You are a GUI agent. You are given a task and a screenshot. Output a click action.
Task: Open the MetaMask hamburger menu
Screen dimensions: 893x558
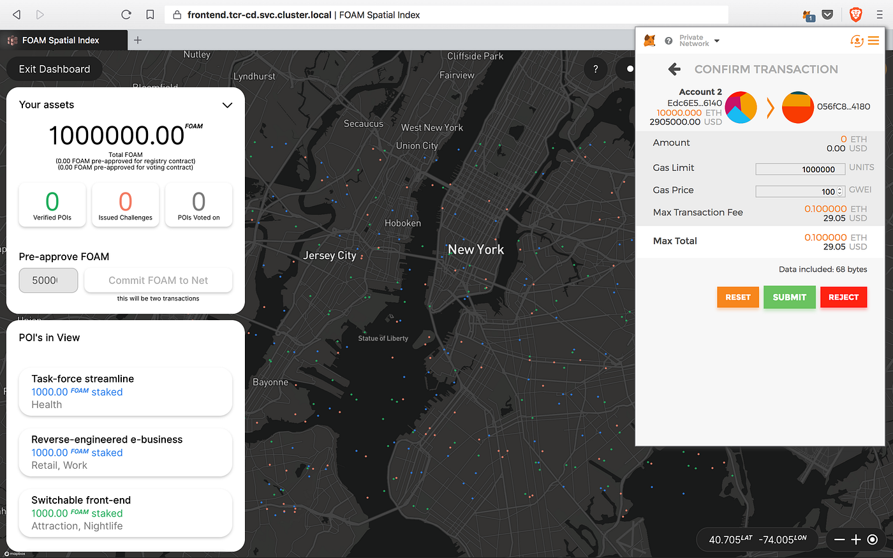point(874,41)
